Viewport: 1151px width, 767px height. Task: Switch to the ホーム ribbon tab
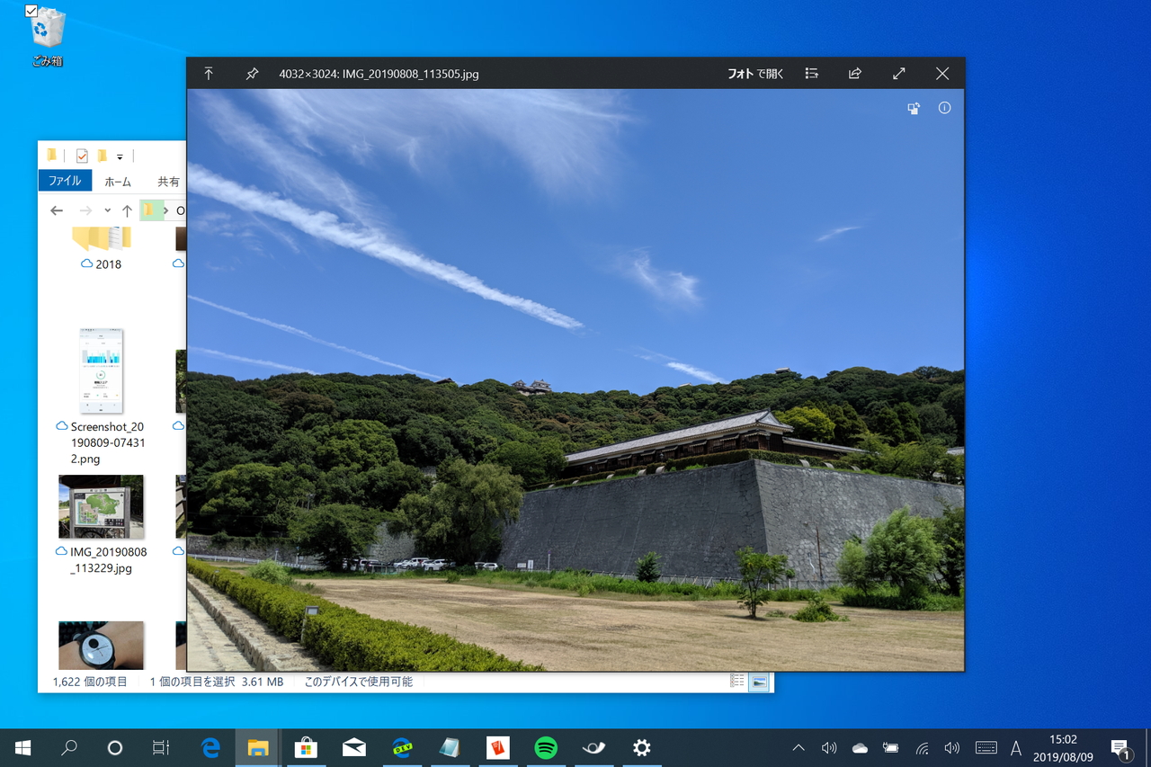[118, 180]
